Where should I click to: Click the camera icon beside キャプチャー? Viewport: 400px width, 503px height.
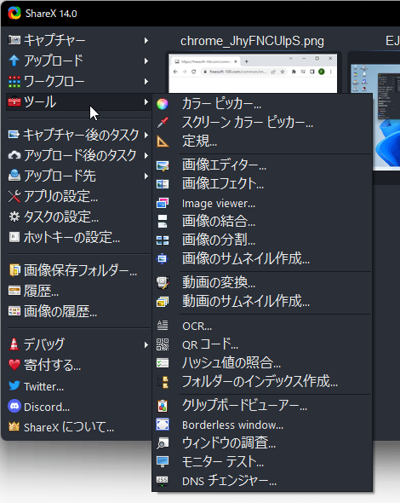point(14,40)
